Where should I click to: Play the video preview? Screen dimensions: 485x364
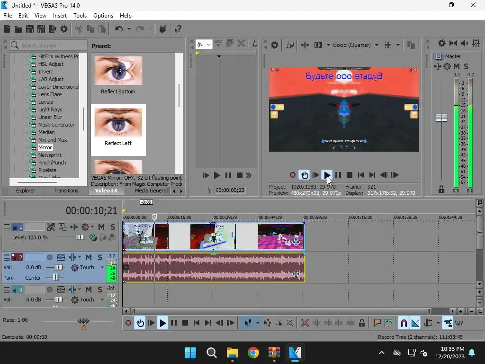coord(327,175)
